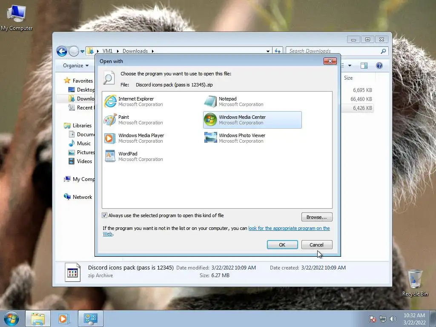Click the Search Downloads field
The width and height of the screenshot is (436, 327).
click(334, 51)
